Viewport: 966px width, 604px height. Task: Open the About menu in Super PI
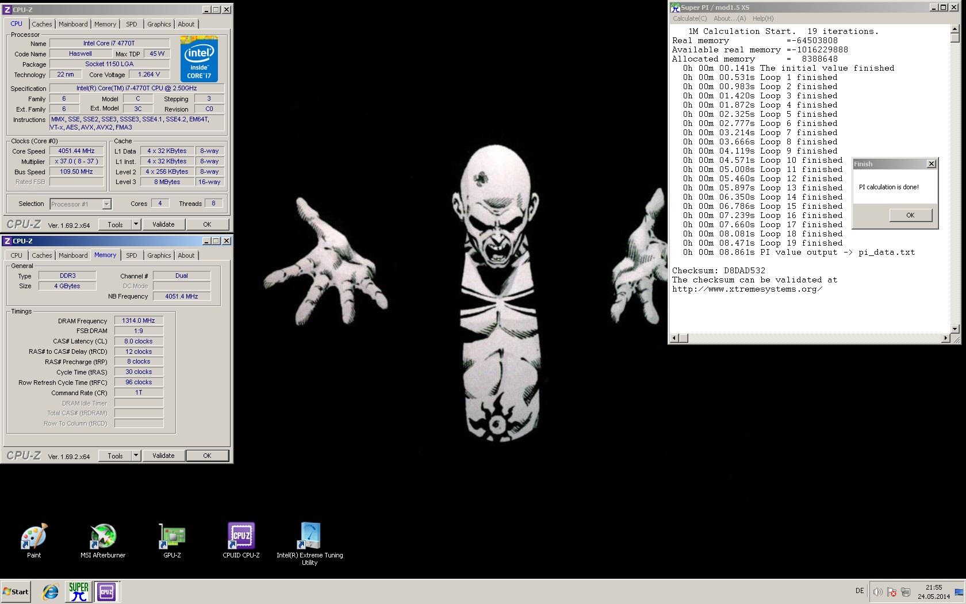[730, 18]
